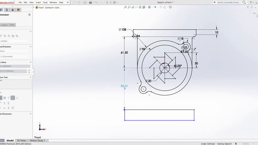Open the File menu
258x145 pixels.
point(20,2)
